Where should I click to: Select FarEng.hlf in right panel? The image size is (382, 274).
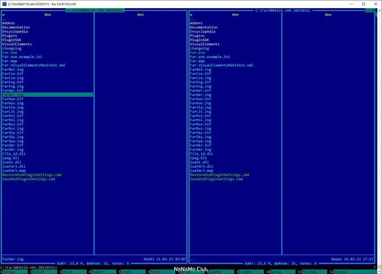(201, 82)
